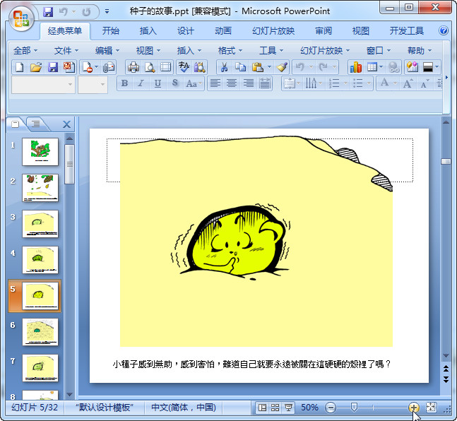Center the text
Screen dimensions: 457x421
tap(232, 83)
